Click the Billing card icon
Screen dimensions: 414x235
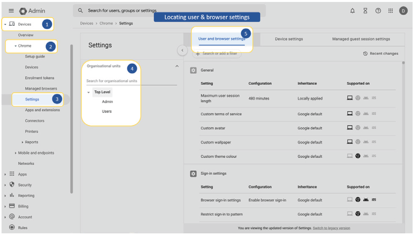12,206
